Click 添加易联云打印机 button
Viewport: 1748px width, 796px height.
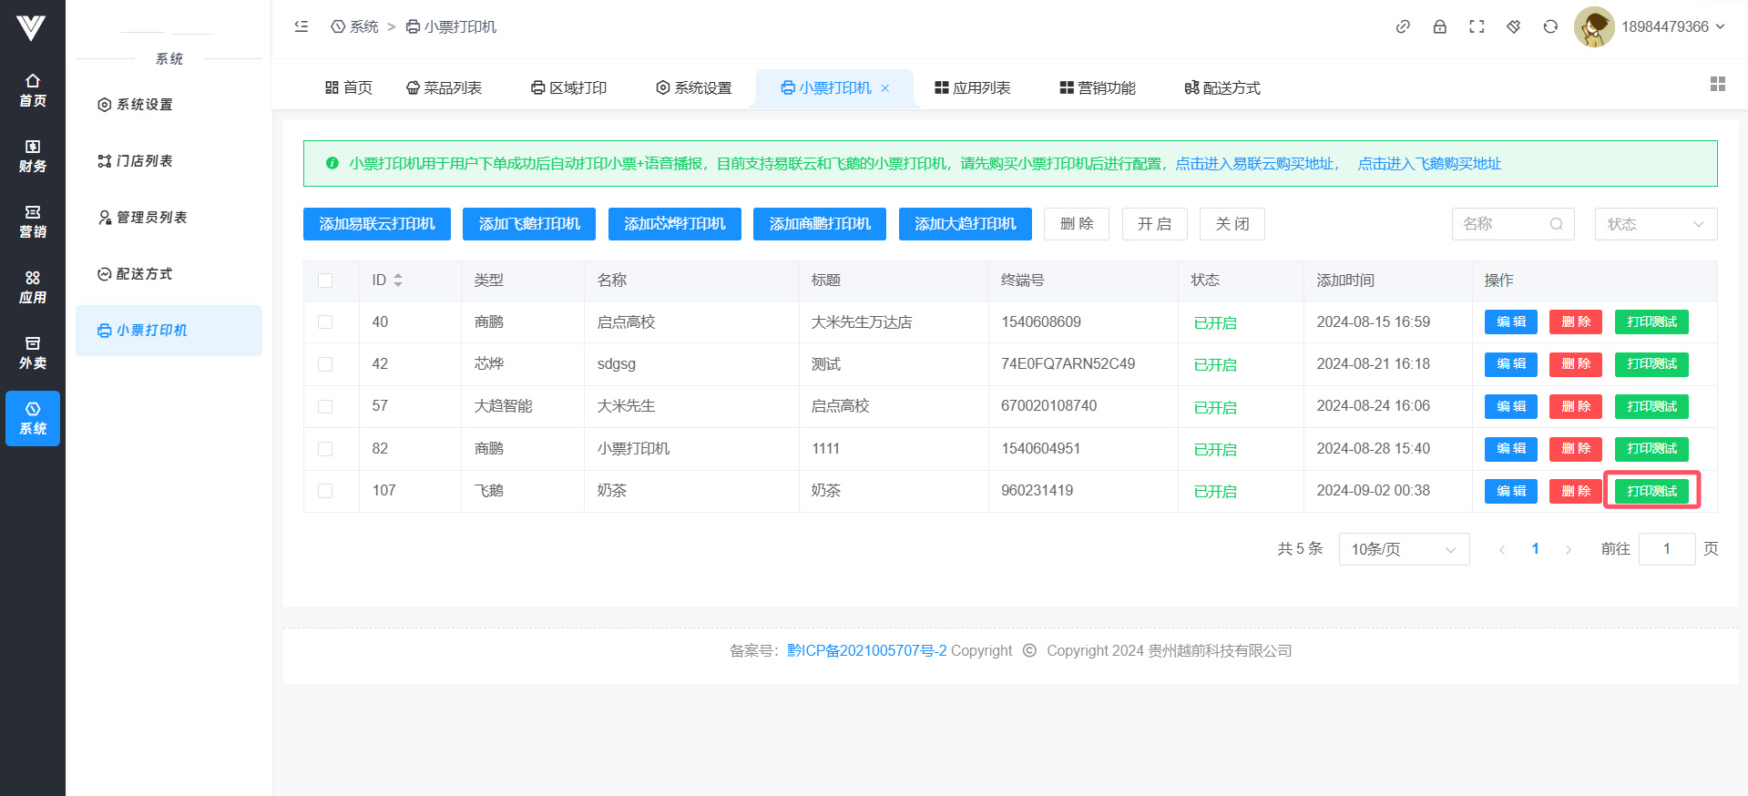click(x=377, y=224)
